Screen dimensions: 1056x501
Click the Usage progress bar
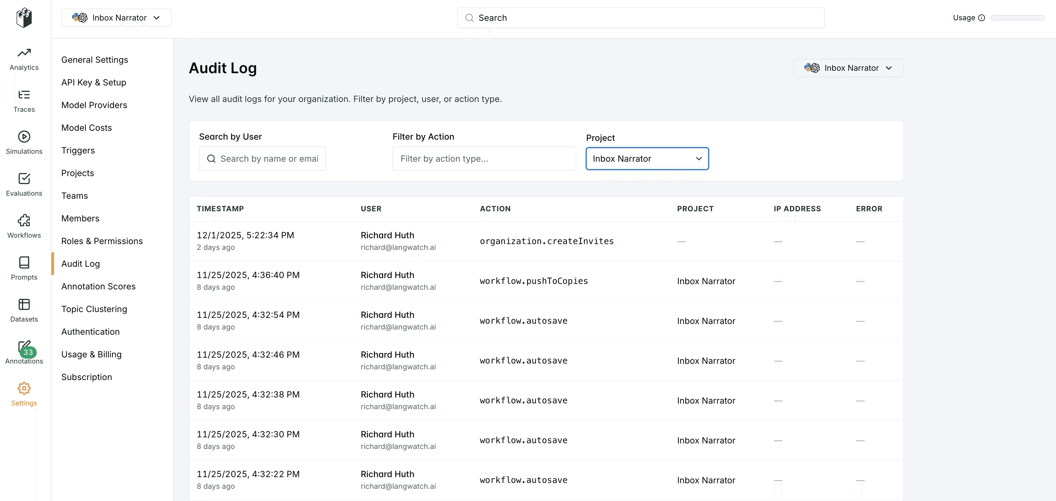[x=1017, y=18]
